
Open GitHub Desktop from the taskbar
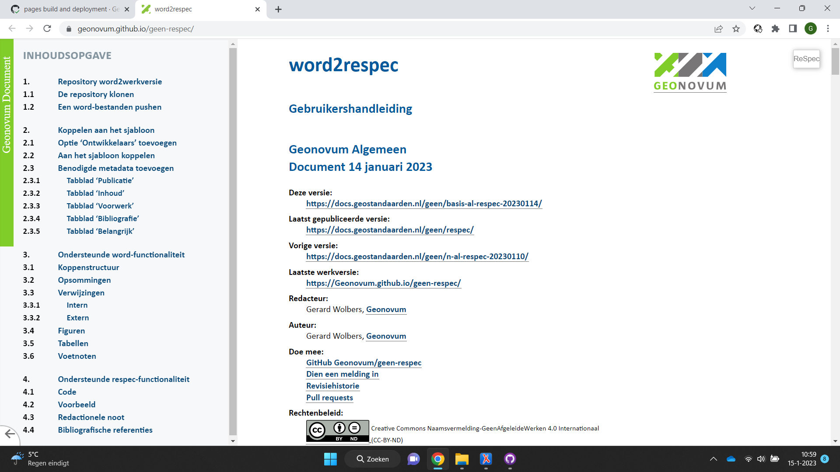510,459
